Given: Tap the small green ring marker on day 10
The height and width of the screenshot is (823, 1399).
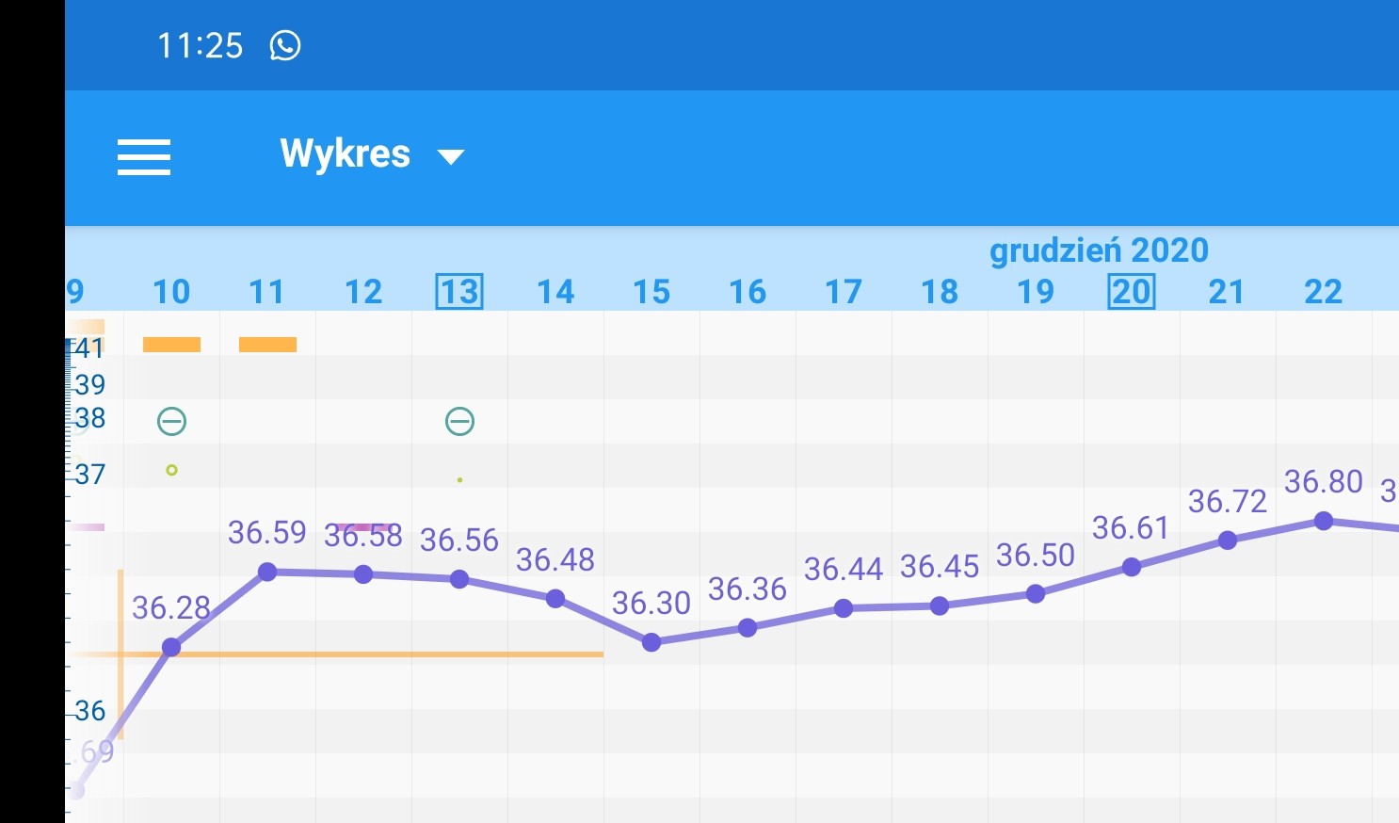Looking at the screenshot, I should coord(171,470).
